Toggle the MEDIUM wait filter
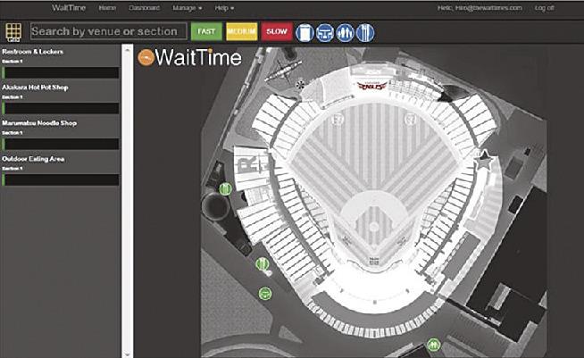The width and height of the screenshot is (584, 358). click(x=242, y=31)
